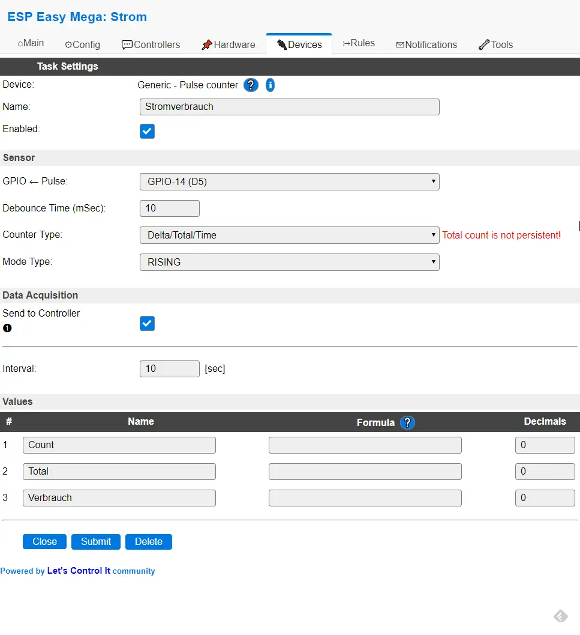580x635 pixels.
Task: Click the blue question mark help icon beside Device
Action: pos(251,85)
